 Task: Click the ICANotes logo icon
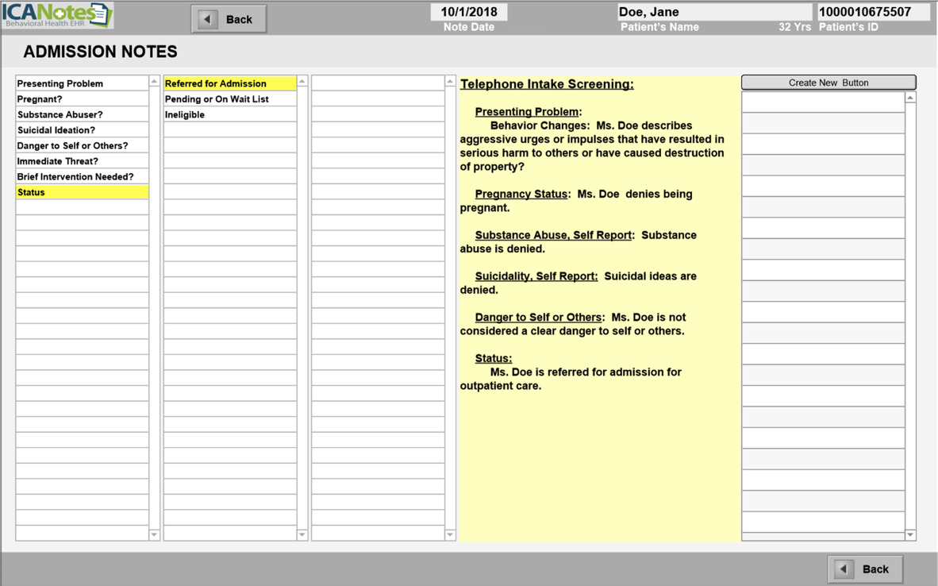(x=57, y=16)
